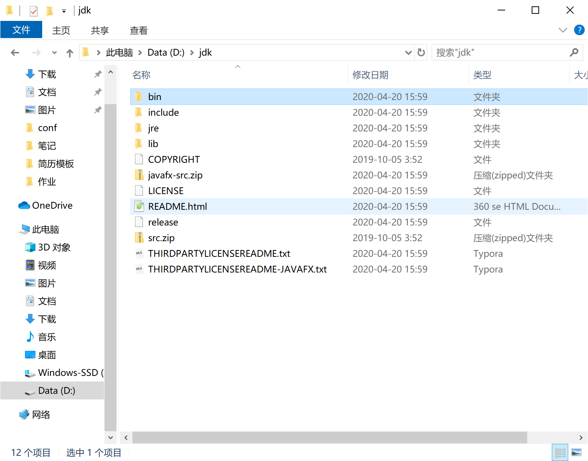This screenshot has height=461, width=588.
Task: Open 图片 under 此电脑
Action: click(x=47, y=283)
